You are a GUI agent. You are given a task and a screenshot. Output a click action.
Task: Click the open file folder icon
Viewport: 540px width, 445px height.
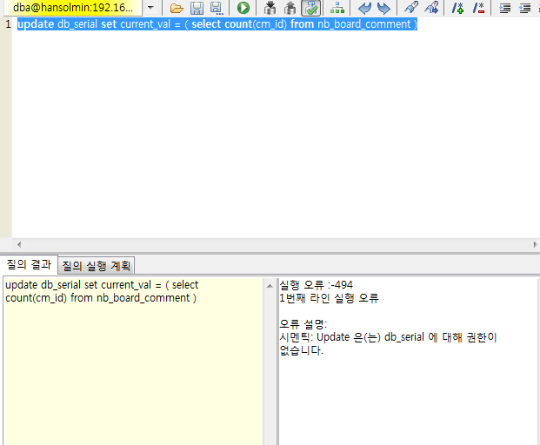click(x=177, y=8)
